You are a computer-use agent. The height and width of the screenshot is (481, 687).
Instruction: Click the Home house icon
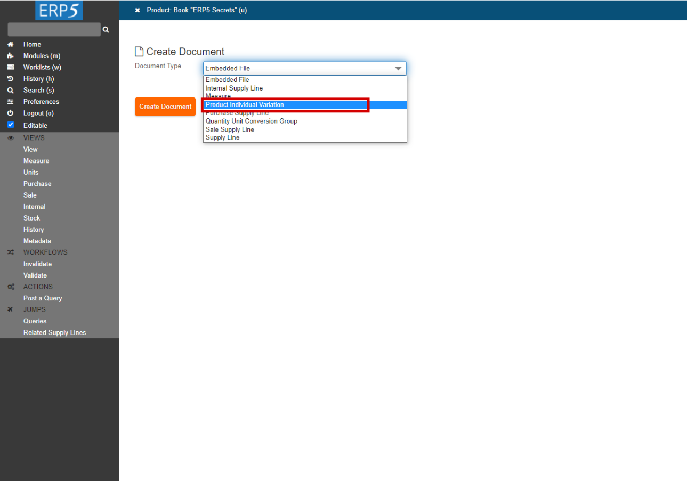tap(10, 44)
